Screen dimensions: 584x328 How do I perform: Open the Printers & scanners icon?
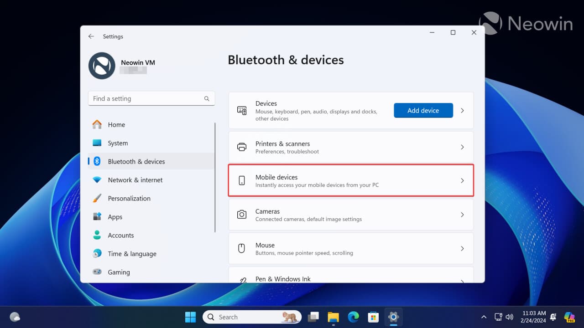[x=241, y=147]
